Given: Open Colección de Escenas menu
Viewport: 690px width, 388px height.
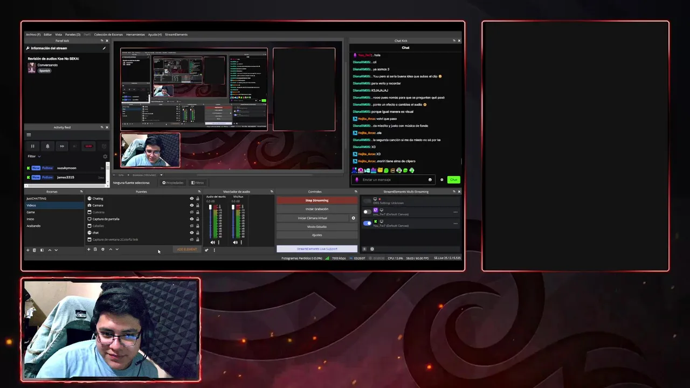Looking at the screenshot, I should point(109,34).
